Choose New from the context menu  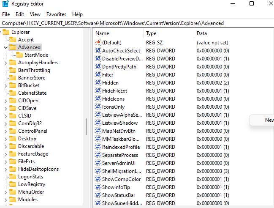pos(269,120)
